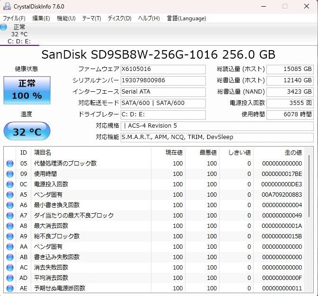This screenshot has width=318, height=296.
Task: Click raw value 000000000004
Action: (282, 205)
